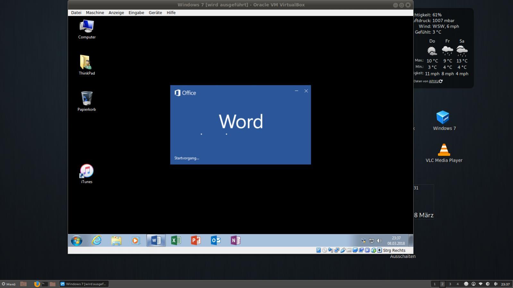This screenshot has width=513, height=288.
Task: Select the Windows 7 VirtualBox task in Linux panel
Action: click(84, 284)
